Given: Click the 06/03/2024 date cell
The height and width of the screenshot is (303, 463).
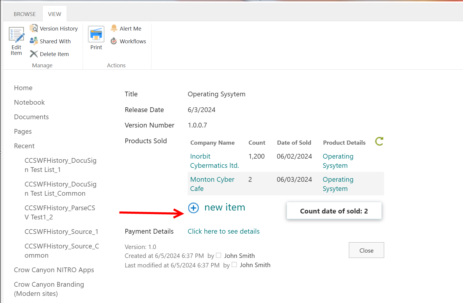Looking at the screenshot, I should point(294,179).
